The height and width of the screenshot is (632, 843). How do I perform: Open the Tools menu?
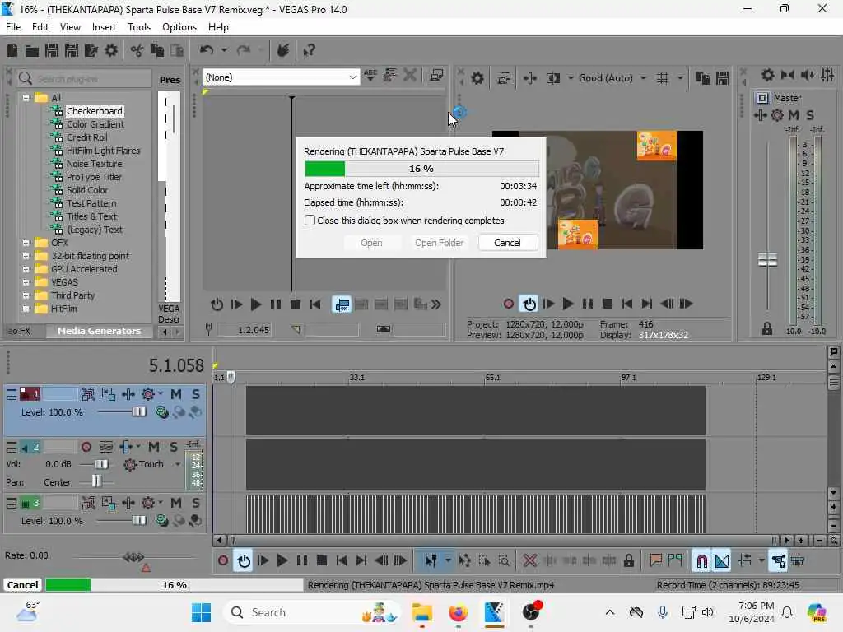(138, 27)
